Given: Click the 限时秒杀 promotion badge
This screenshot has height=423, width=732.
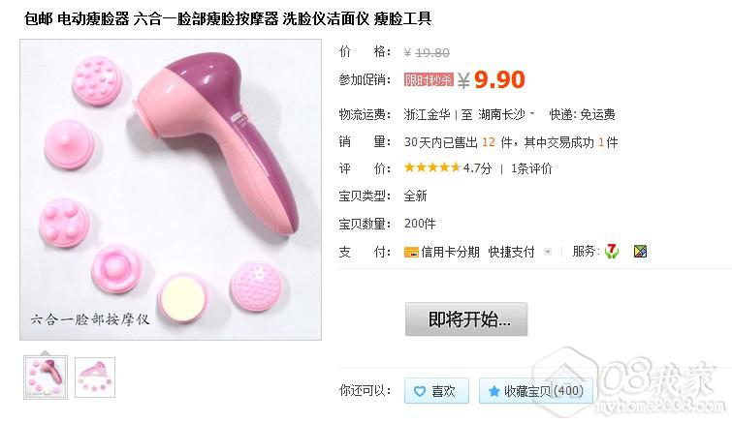Looking at the screenshot, I should (x=429, y=80).
